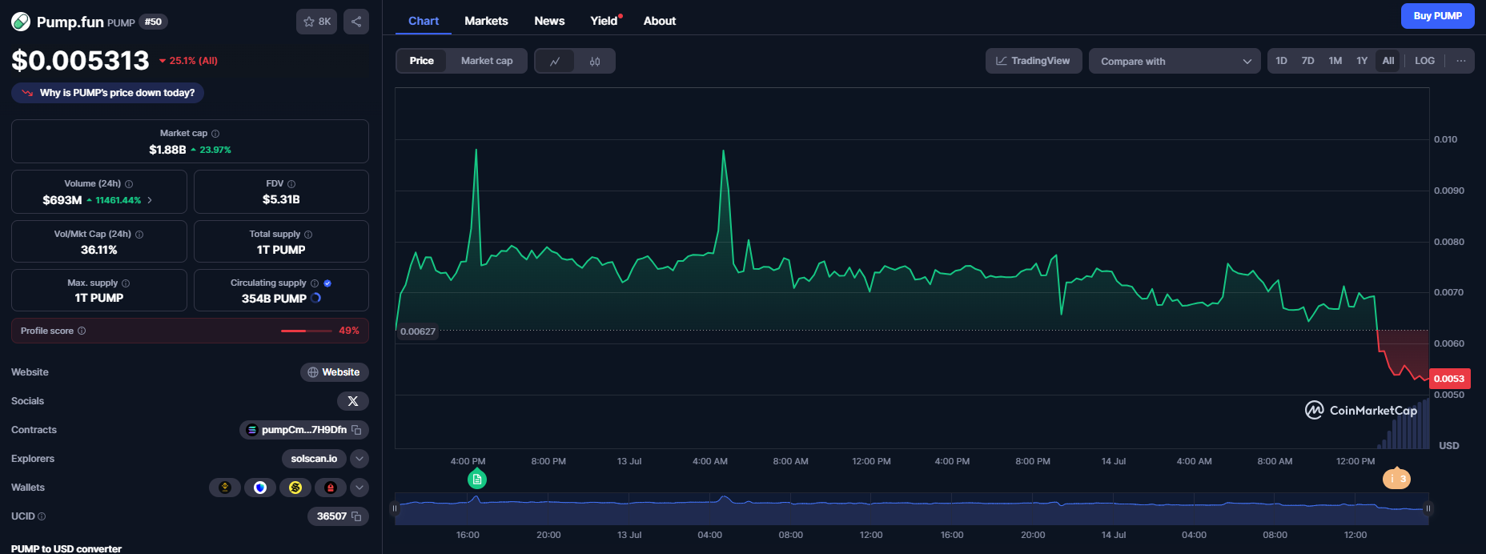
Task: Open Why is PUMP's price down today
Action: pos(108,93)
